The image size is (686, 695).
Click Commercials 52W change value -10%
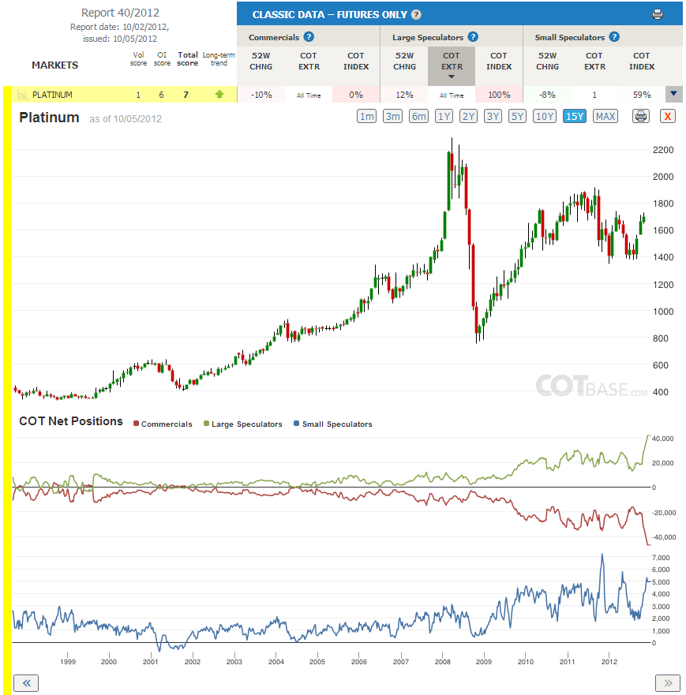click(261, 95)
